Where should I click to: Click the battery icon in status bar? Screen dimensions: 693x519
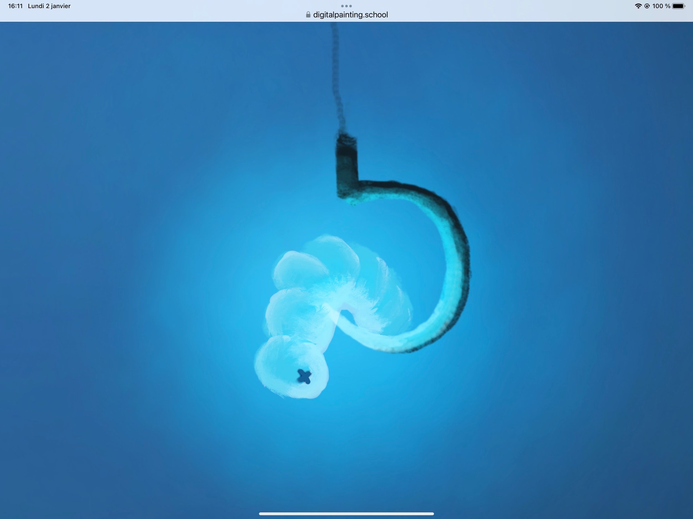(x=678, y=6)
